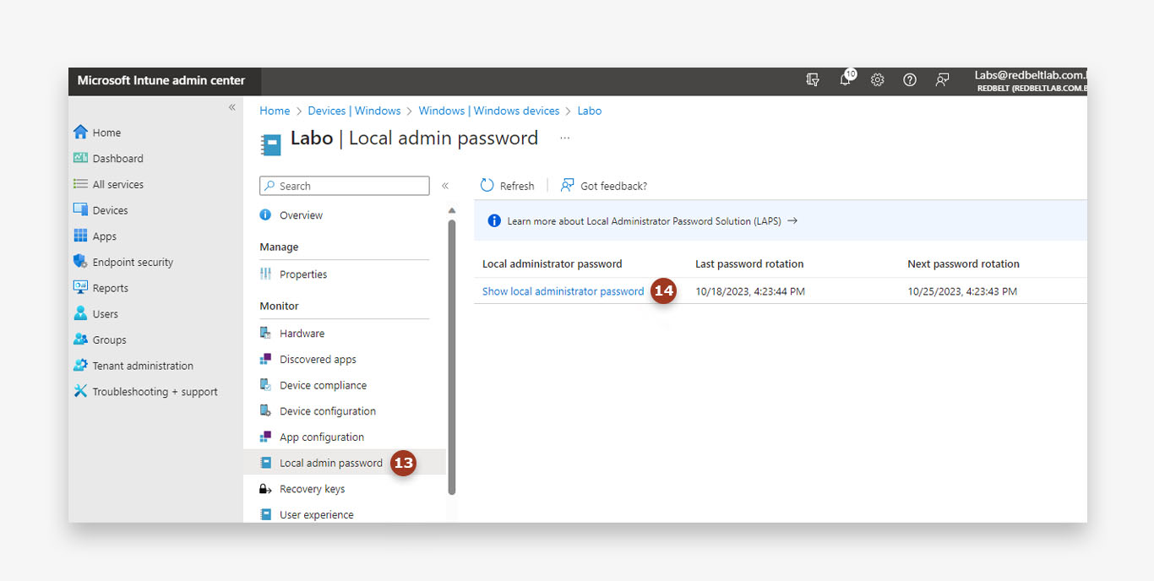Click the resource menu Search field
This screenshot has width=1154, height=581.
pyautogui.click(x=344, y=186)
